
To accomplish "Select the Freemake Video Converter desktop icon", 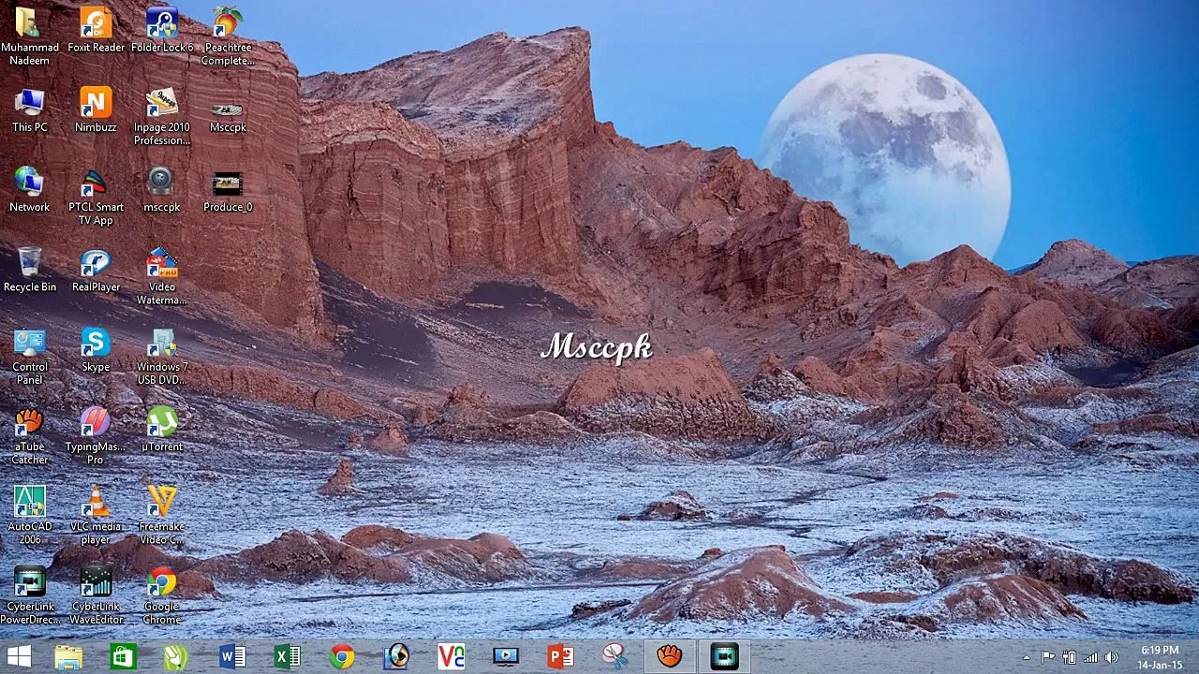I will (161, 516).
